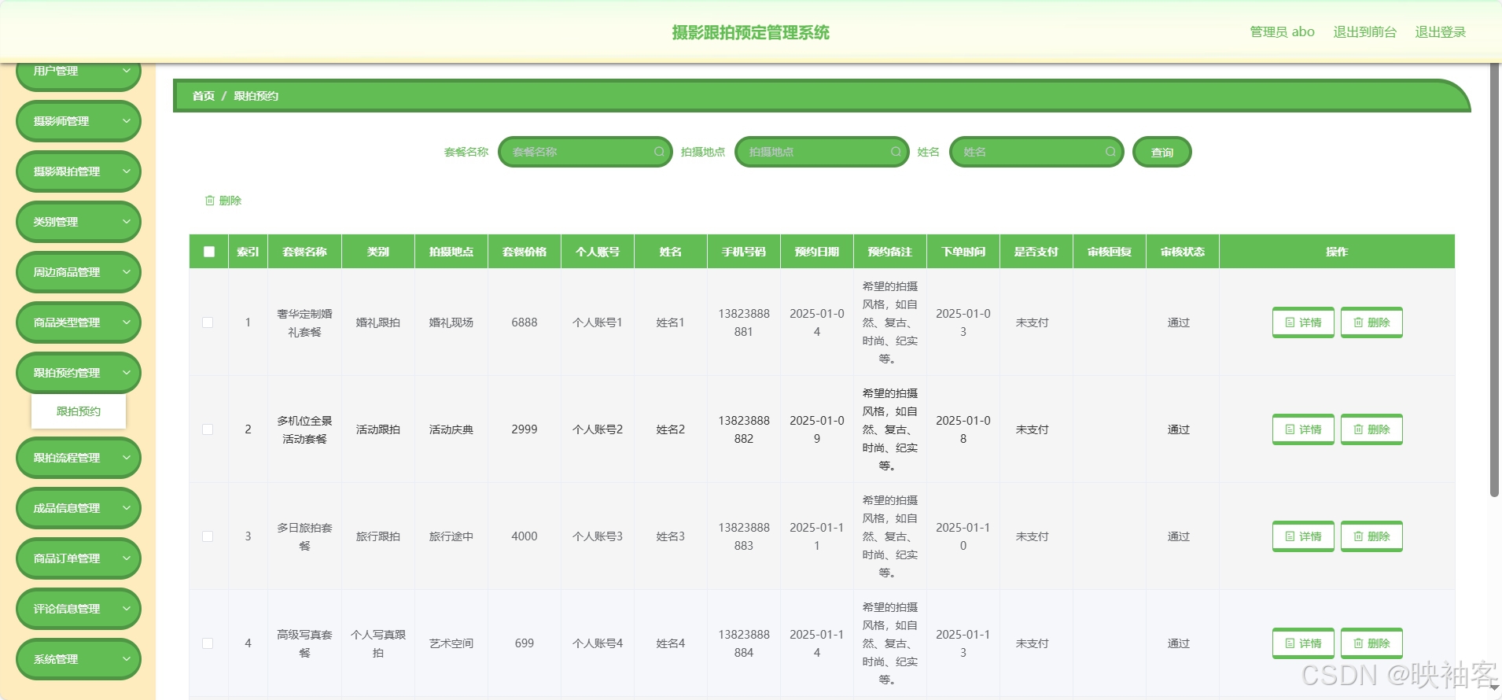Image resolution: width=1502 pixels, height=700 pixels.
Task: Click the 预约日期 column header
Action: [x=817, y=252]
